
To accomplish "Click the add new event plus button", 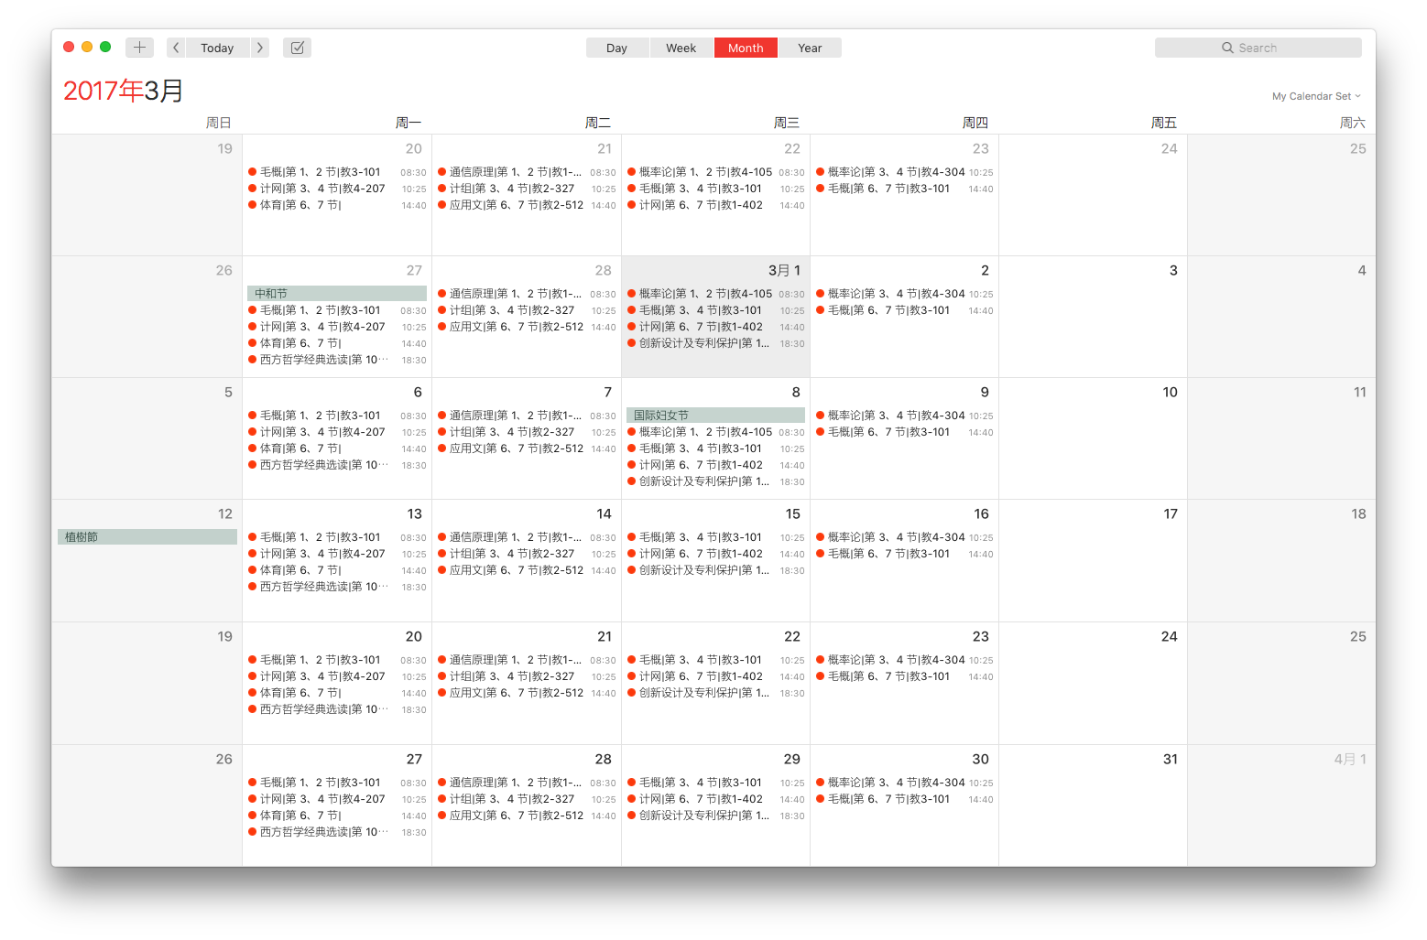I will pyautogui.click(x=139, y=48).
